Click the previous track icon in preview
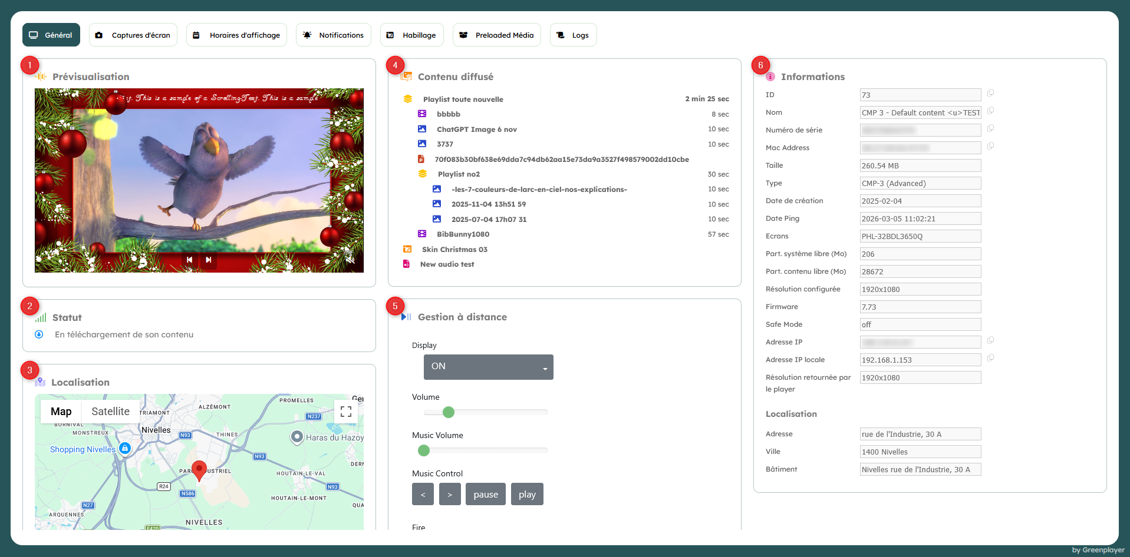 (189, 260)
